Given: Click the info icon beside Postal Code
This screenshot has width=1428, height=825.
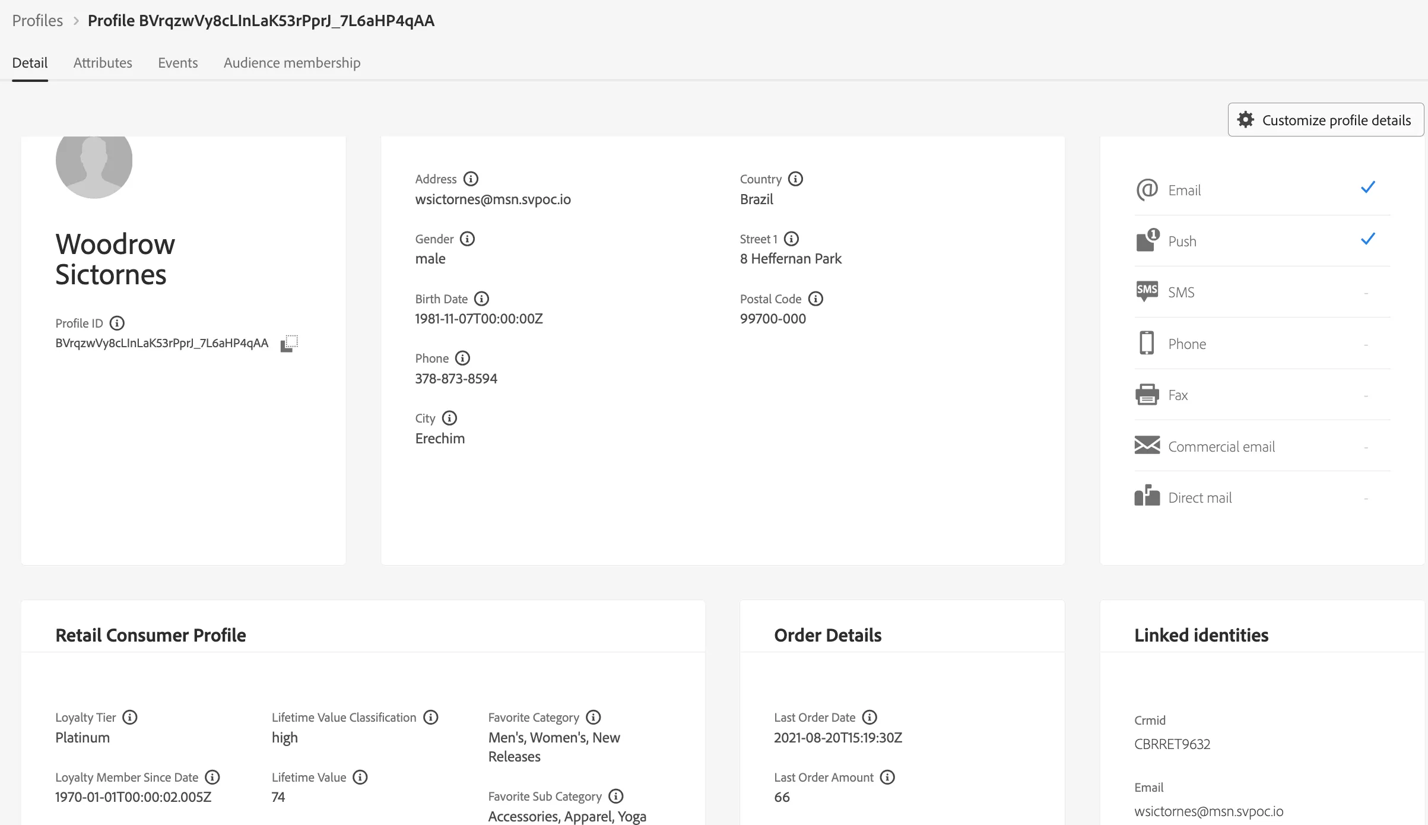Looking at the screenshot, I should click(x=816, y=299).
